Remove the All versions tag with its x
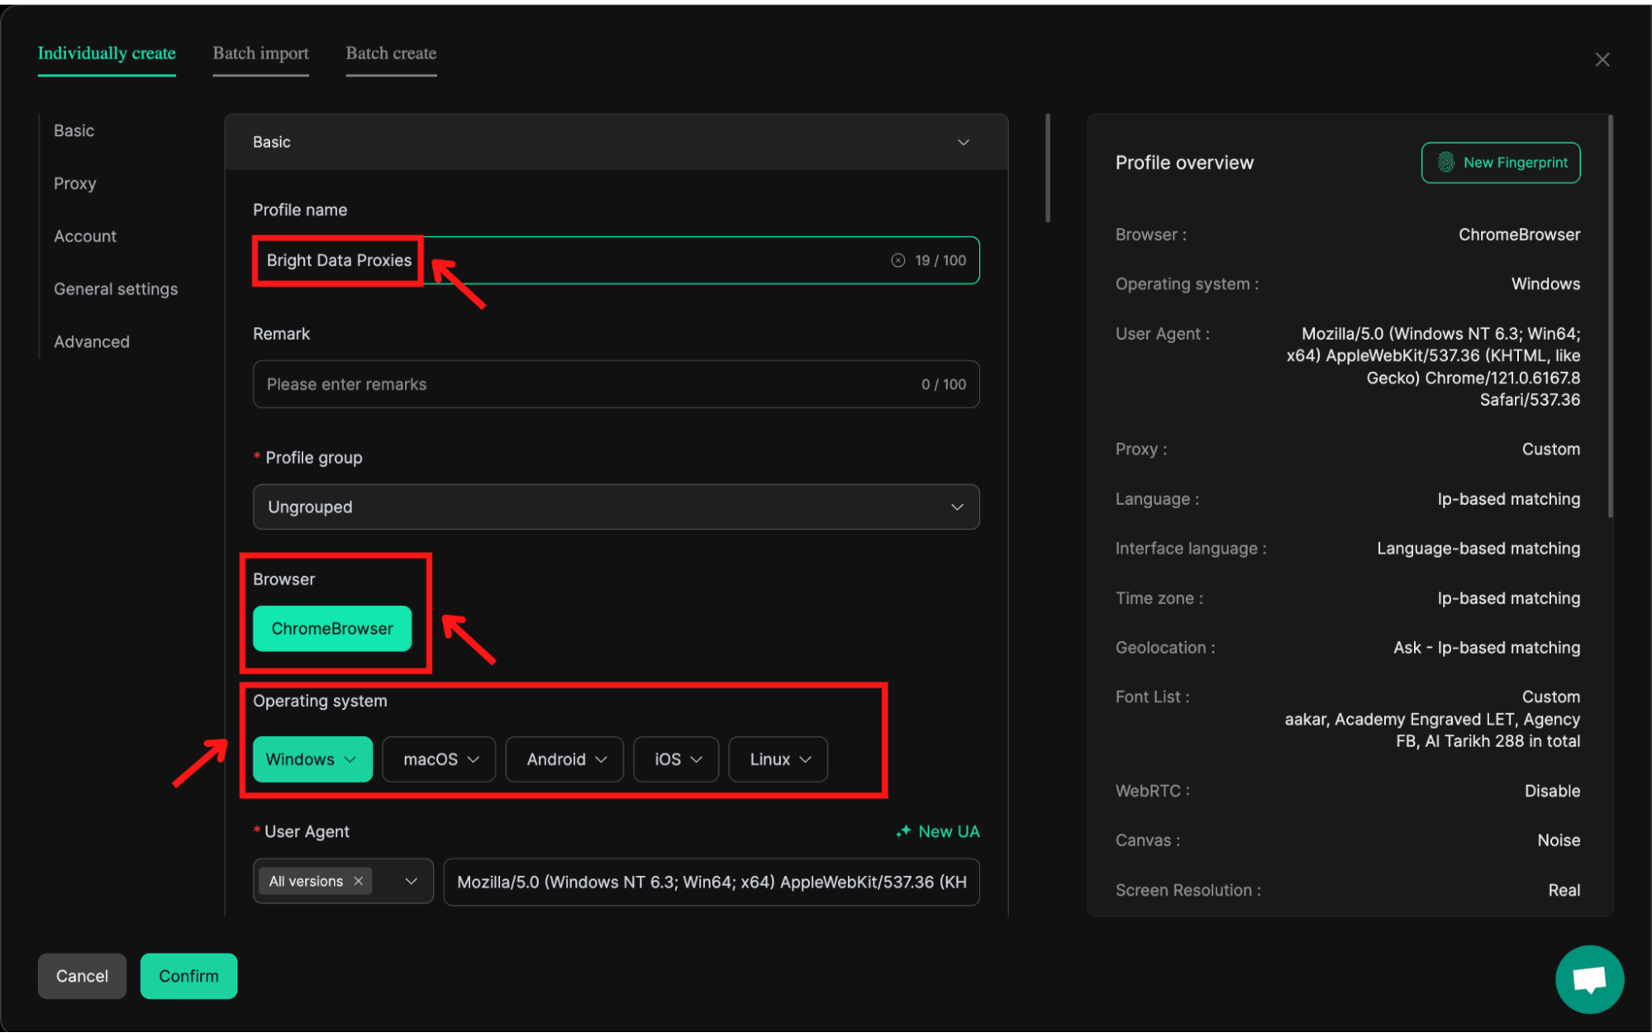 [x=359, y=881]
